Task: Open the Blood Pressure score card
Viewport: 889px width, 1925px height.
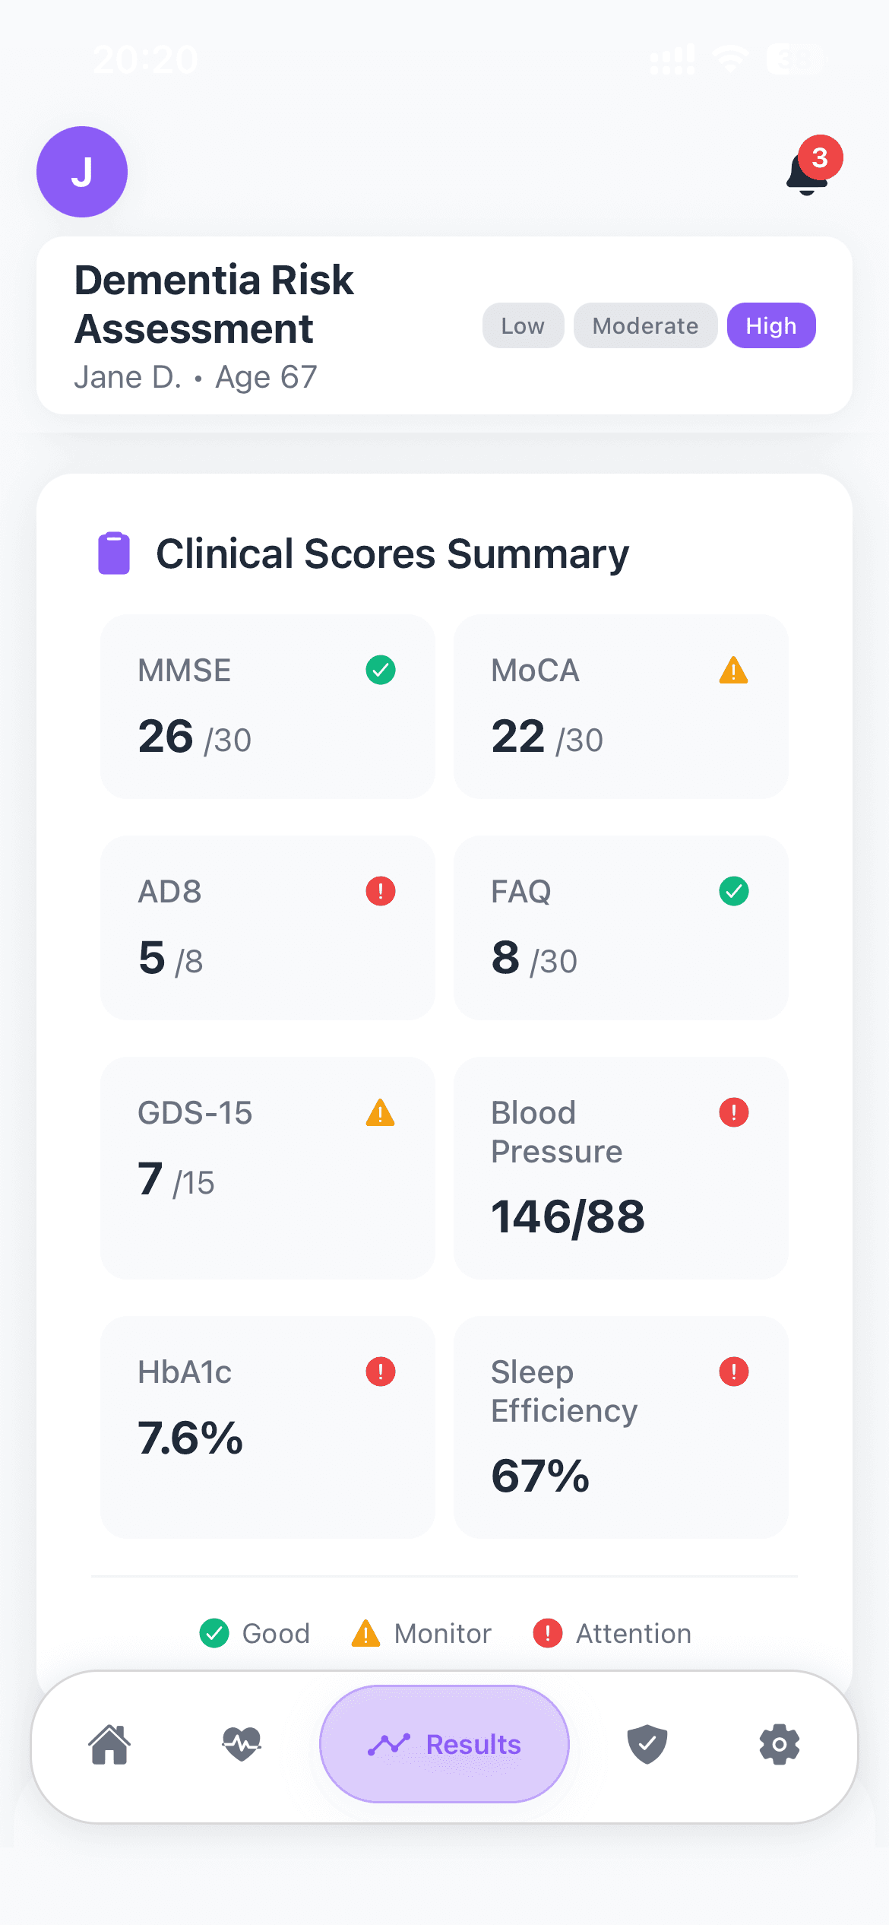Action: click(x=621, y=1168)
